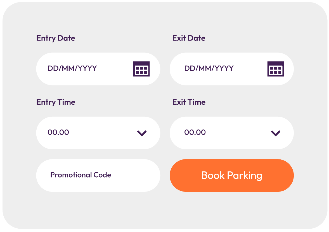Expand the Exit Time chevron arrow
The image size is (329, 232).
click(x=276, y=133)
